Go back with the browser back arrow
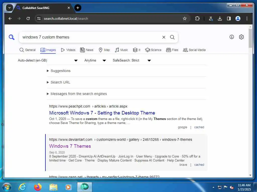The image size is (257, 192). (x=10, y=18)
